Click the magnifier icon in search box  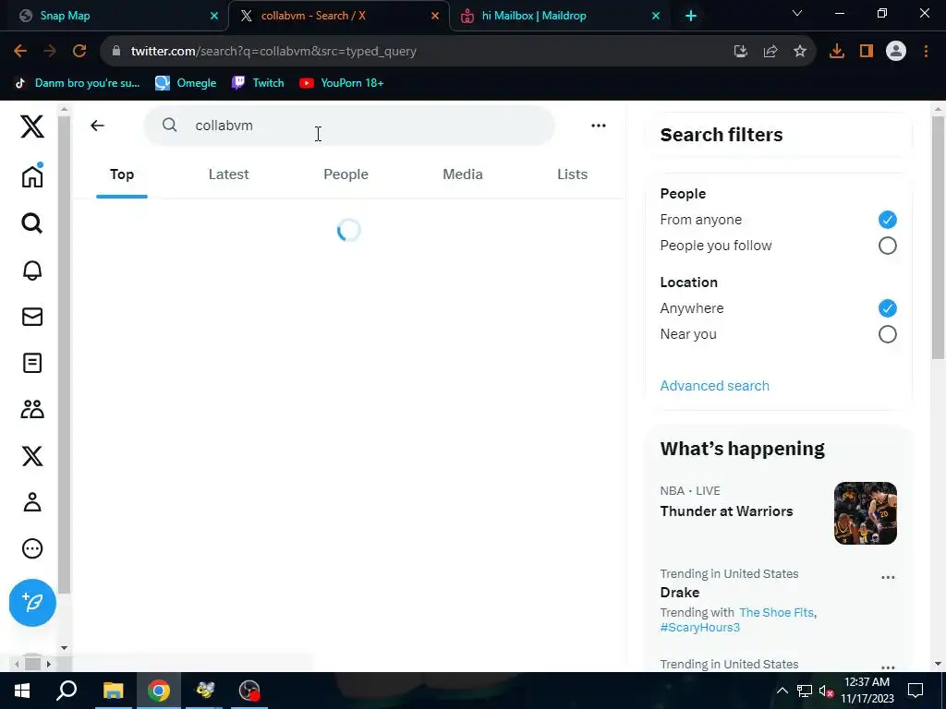click(x=170, y=125)
